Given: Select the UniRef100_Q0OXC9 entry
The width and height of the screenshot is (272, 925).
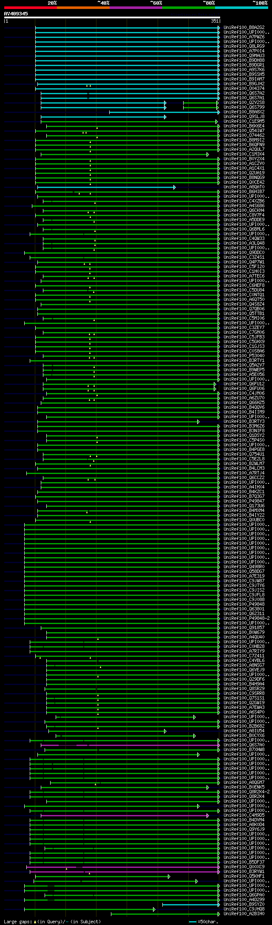Looking at the screenshot, I should [244, 867].
